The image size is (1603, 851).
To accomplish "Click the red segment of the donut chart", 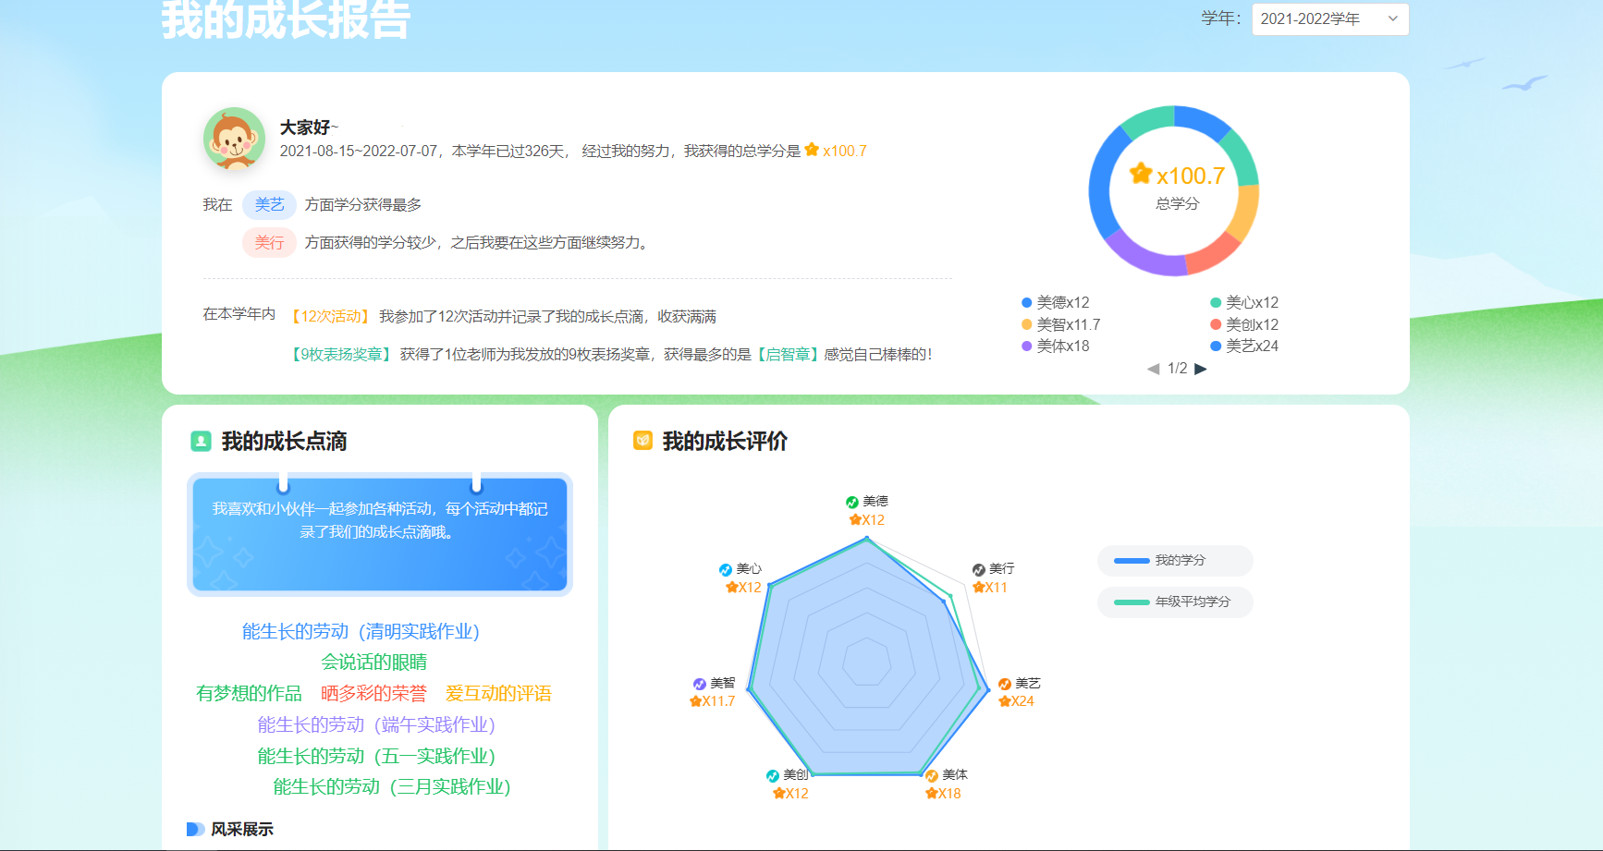I will [1214, 253].
